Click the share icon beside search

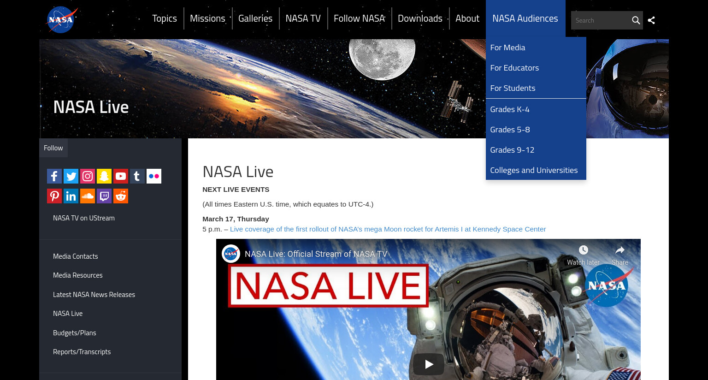[651, 20]
